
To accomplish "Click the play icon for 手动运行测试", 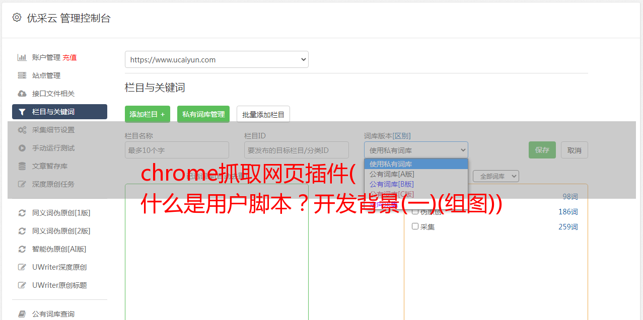I will click(x=22, y=148).
